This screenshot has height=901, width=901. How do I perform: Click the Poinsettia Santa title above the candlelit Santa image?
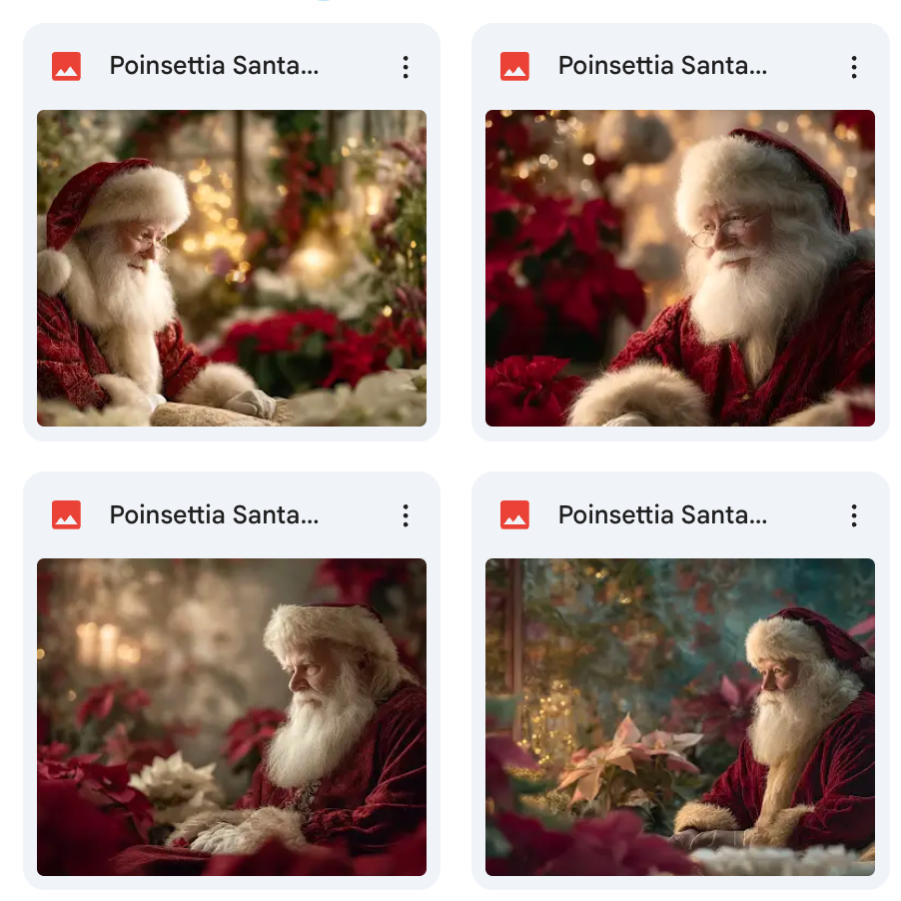tap(214, 515)
